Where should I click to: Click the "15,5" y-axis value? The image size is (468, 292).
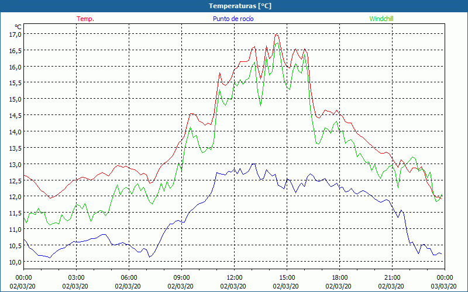[15, 83]
